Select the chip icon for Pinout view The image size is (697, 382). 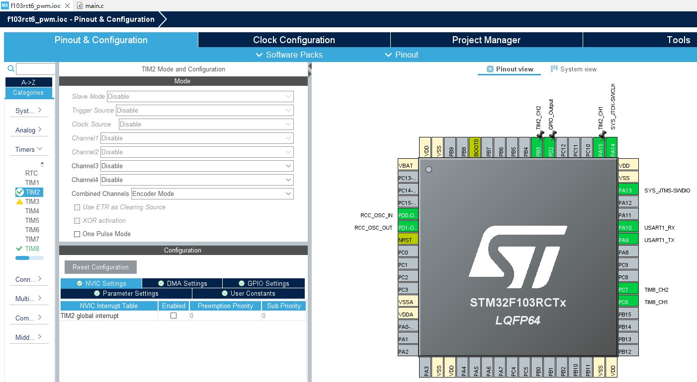[491, 69]
